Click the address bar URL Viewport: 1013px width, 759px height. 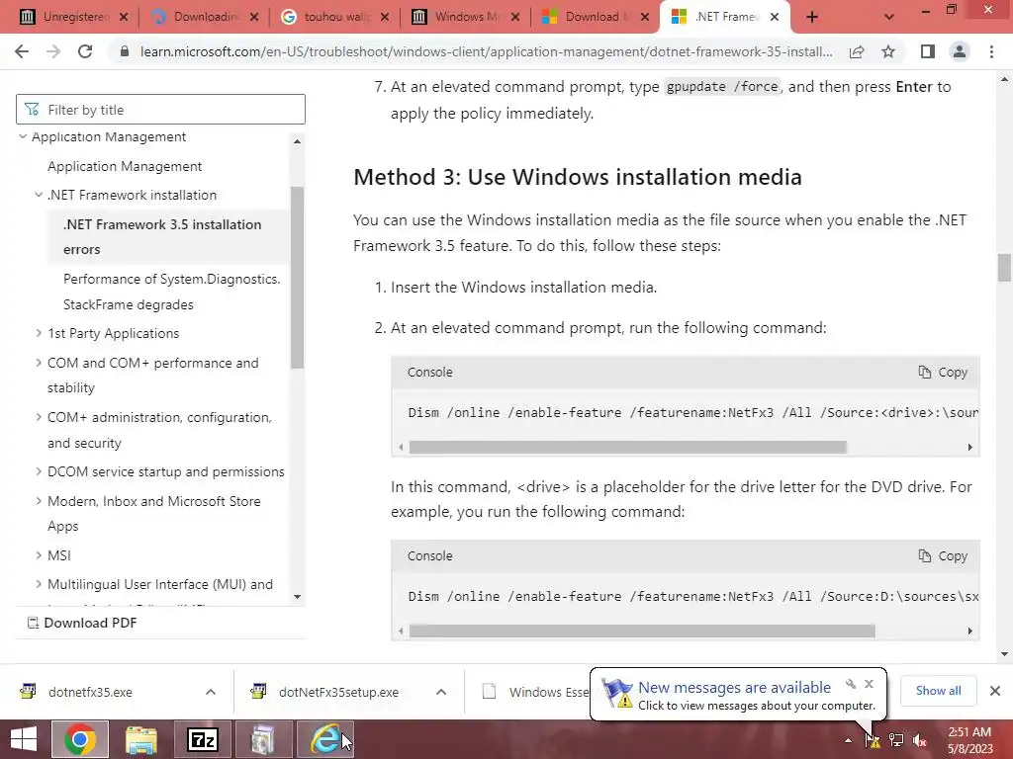pos(486,51)
